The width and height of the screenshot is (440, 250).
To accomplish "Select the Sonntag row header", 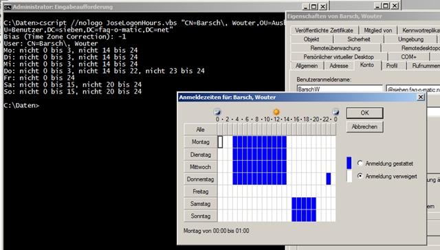I will pos(200,216).
